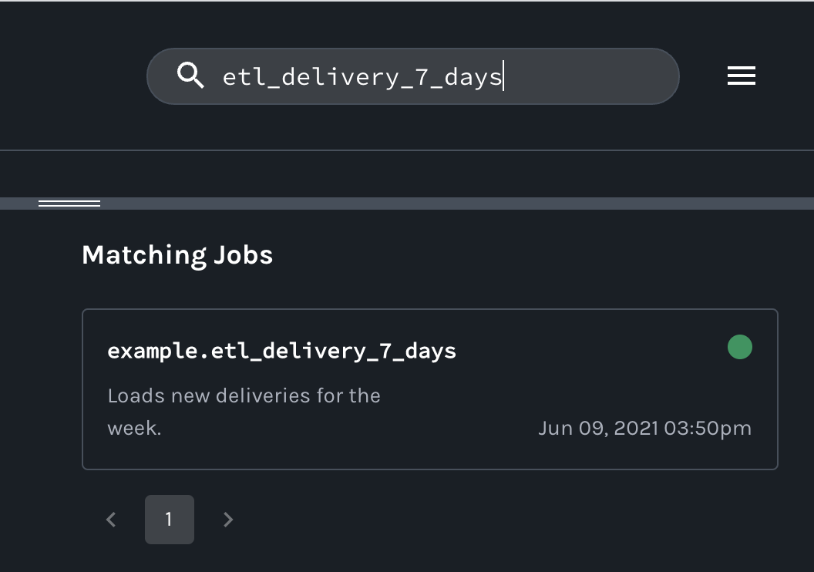Select page 1 in pagination
814x572 pixels.
pyautogui.click(x=170, y=520)
